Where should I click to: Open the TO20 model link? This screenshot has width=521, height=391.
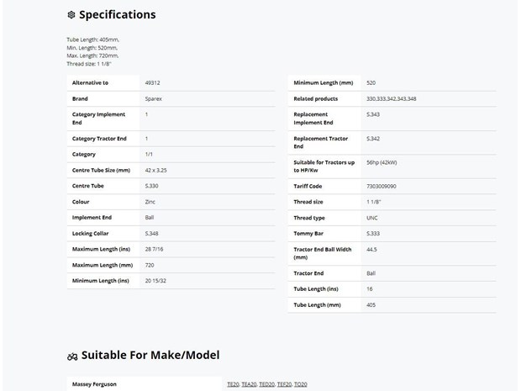click(300, 384)
